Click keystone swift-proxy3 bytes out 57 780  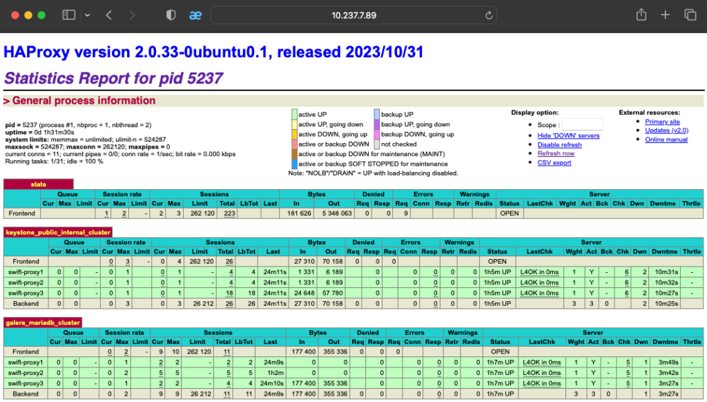[x=332, y=293]
